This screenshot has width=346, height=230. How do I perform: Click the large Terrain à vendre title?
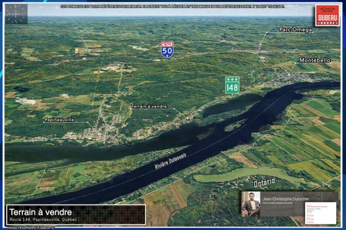click(x=40, y=212)
